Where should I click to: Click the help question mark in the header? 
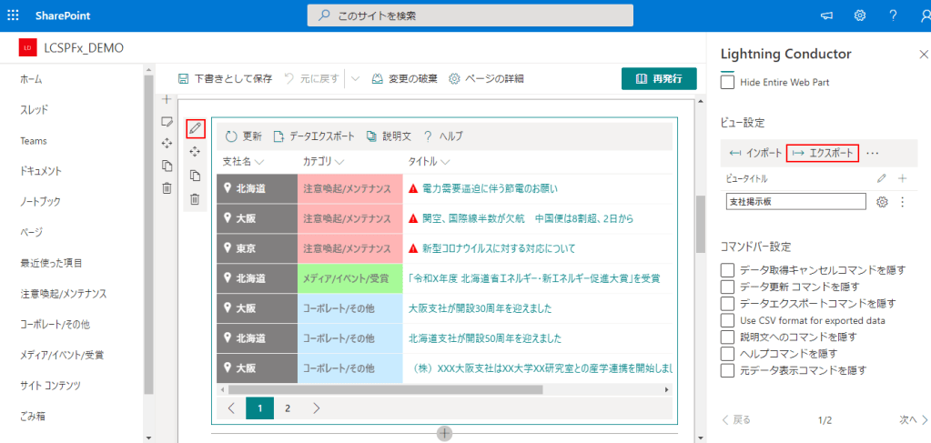pyautogui.click(x=893, y=15)
